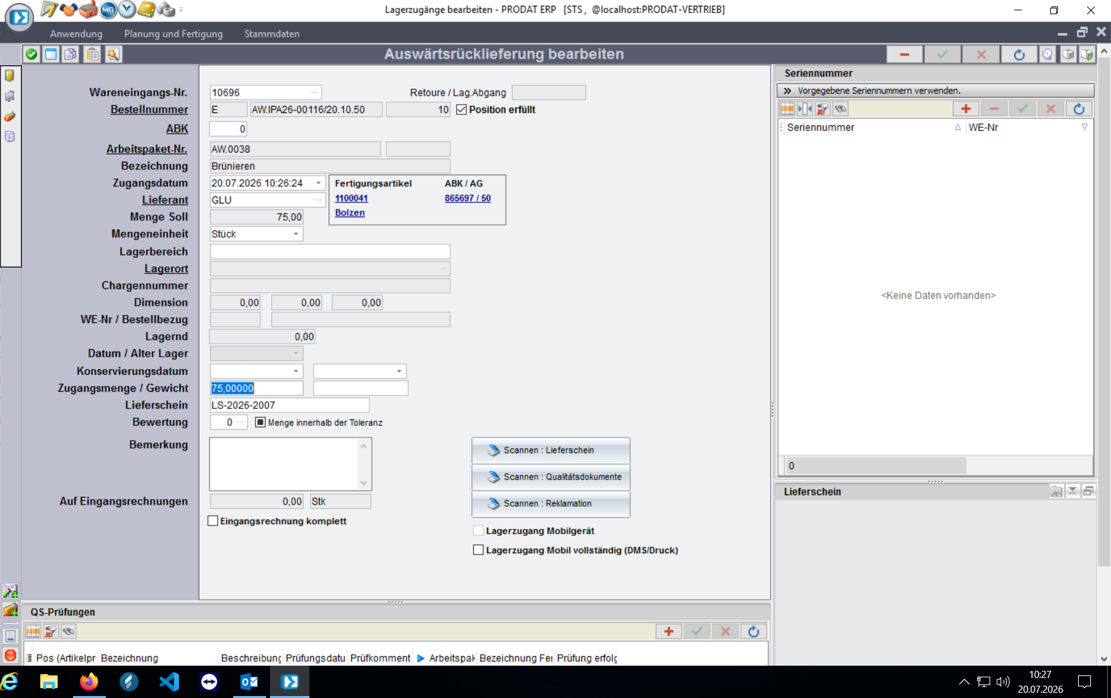Click the Bemerkung scrollbar down arrow
Image resolution: width=1111 pixels, height=698 pixels.
point(364,483)
